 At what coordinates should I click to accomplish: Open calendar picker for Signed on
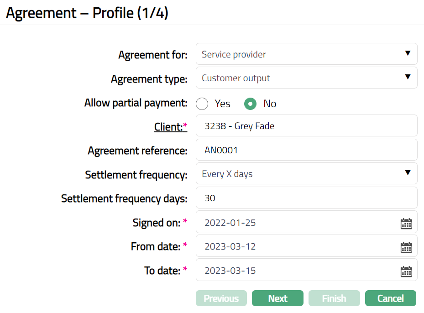click(x=406, y=224)
